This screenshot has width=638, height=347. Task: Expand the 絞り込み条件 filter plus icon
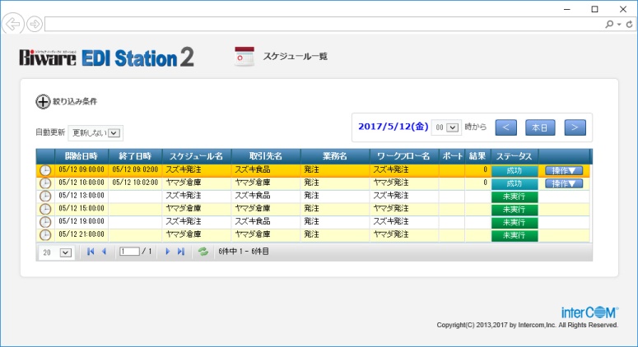43,101
